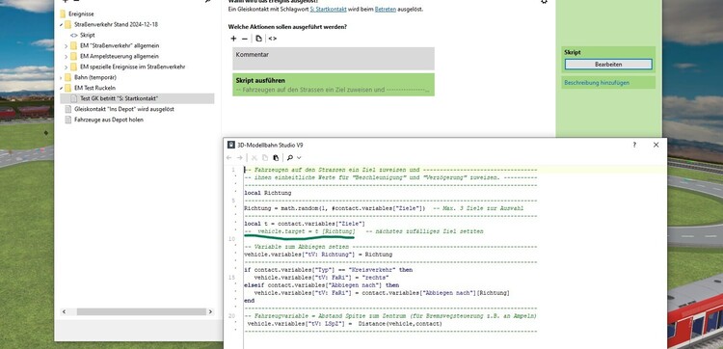This screenshot has height=349, width=723.
Task: Click the Bearbeiten button under Skript
Action: point(608,65)
